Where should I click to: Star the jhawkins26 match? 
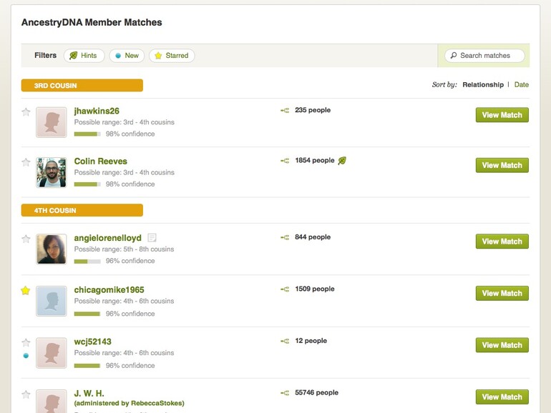tap(26, 112)
